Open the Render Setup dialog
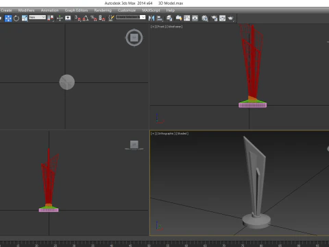Image resolution: width=329 pixels, height=247 pixels. (x=215, y=19)
